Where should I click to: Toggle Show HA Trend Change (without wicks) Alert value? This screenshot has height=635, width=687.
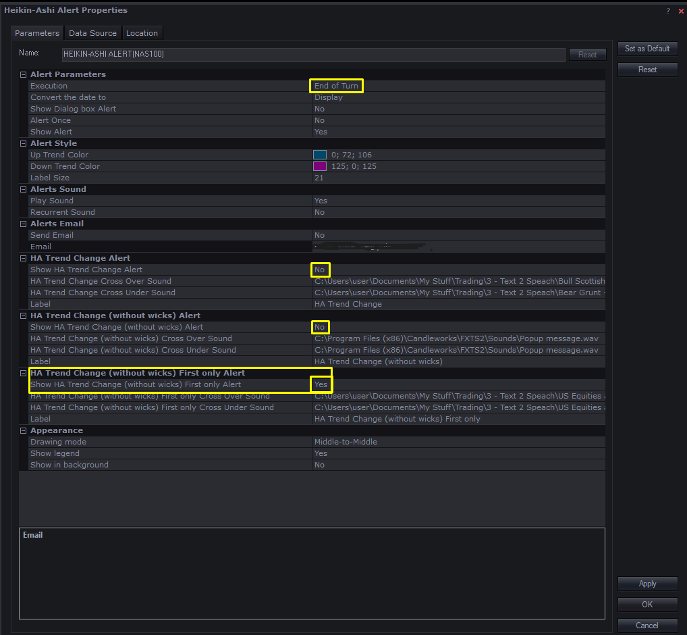coord(319,327)
